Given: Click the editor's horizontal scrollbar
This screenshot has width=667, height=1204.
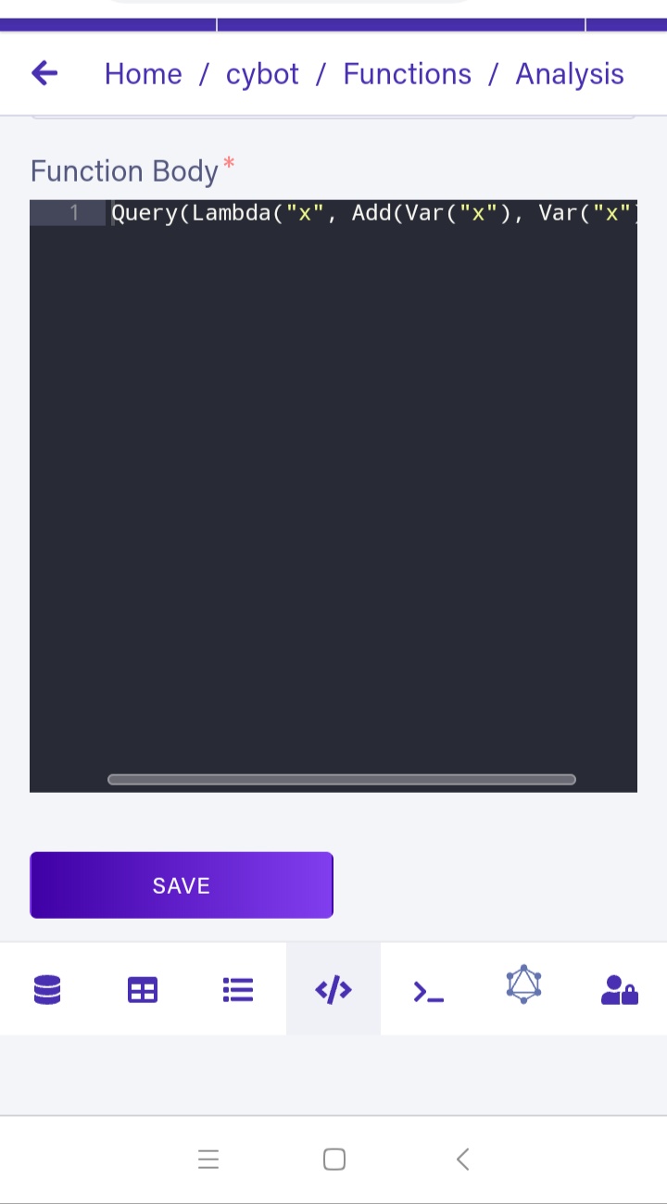Looking at the screenshot, I should point(342,780).
